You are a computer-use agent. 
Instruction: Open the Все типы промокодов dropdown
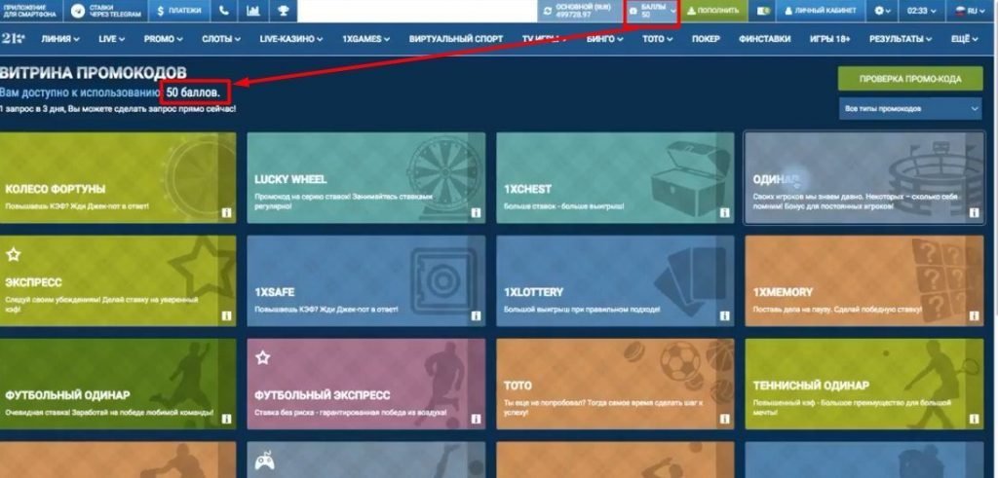pos(910,109)
